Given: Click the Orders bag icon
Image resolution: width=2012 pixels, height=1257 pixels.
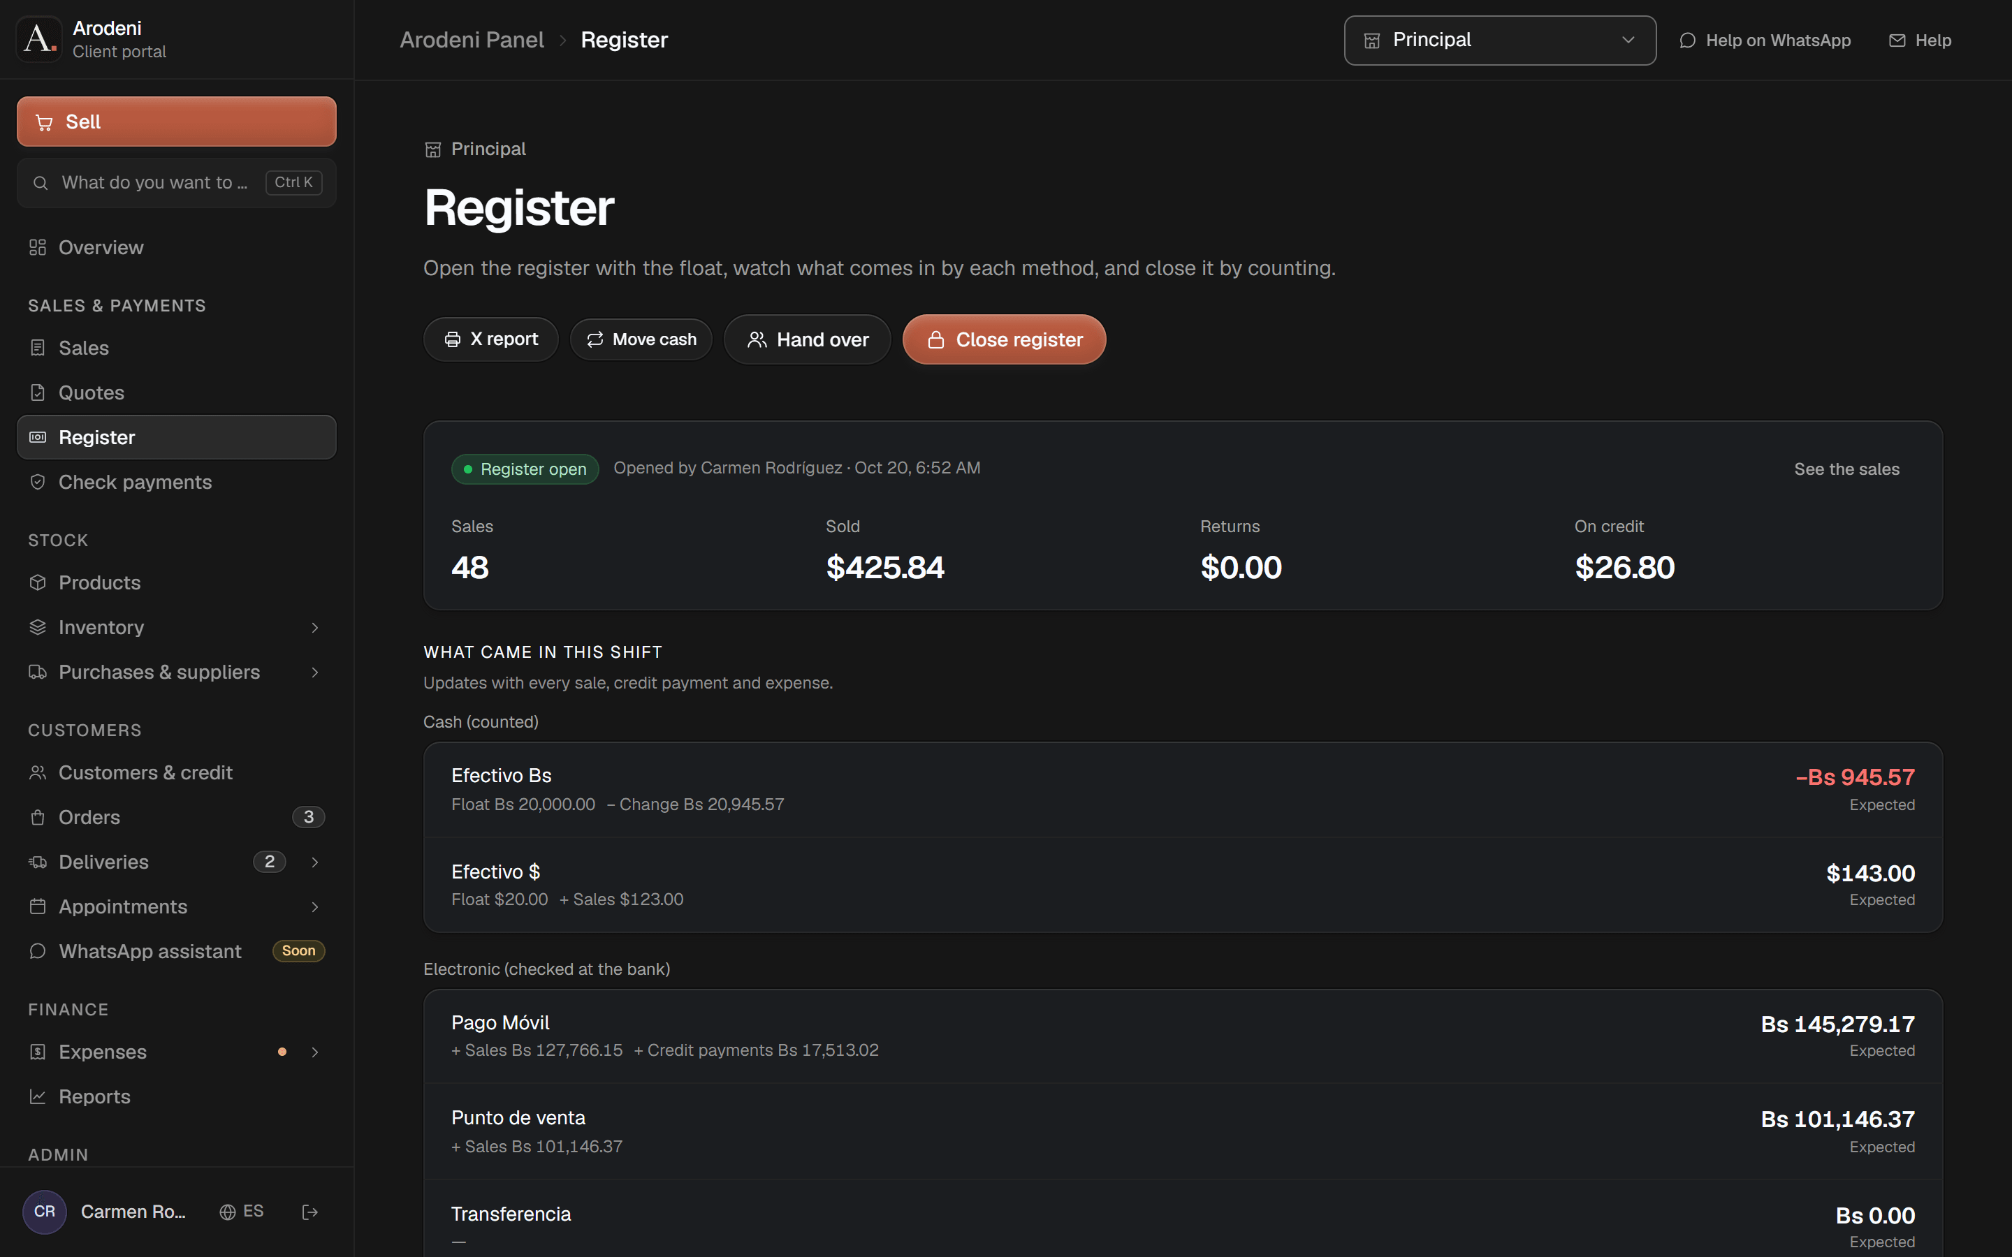Looking at the screenshot, I should point(38,817).
